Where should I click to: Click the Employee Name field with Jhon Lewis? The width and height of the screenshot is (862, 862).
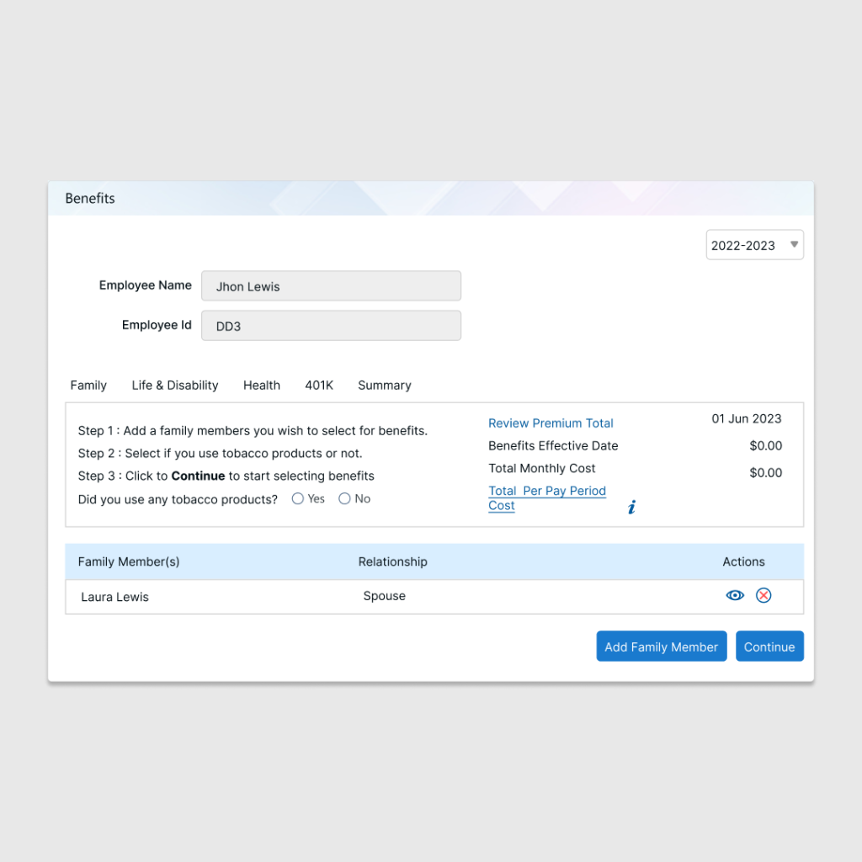(x=331, y=286)
